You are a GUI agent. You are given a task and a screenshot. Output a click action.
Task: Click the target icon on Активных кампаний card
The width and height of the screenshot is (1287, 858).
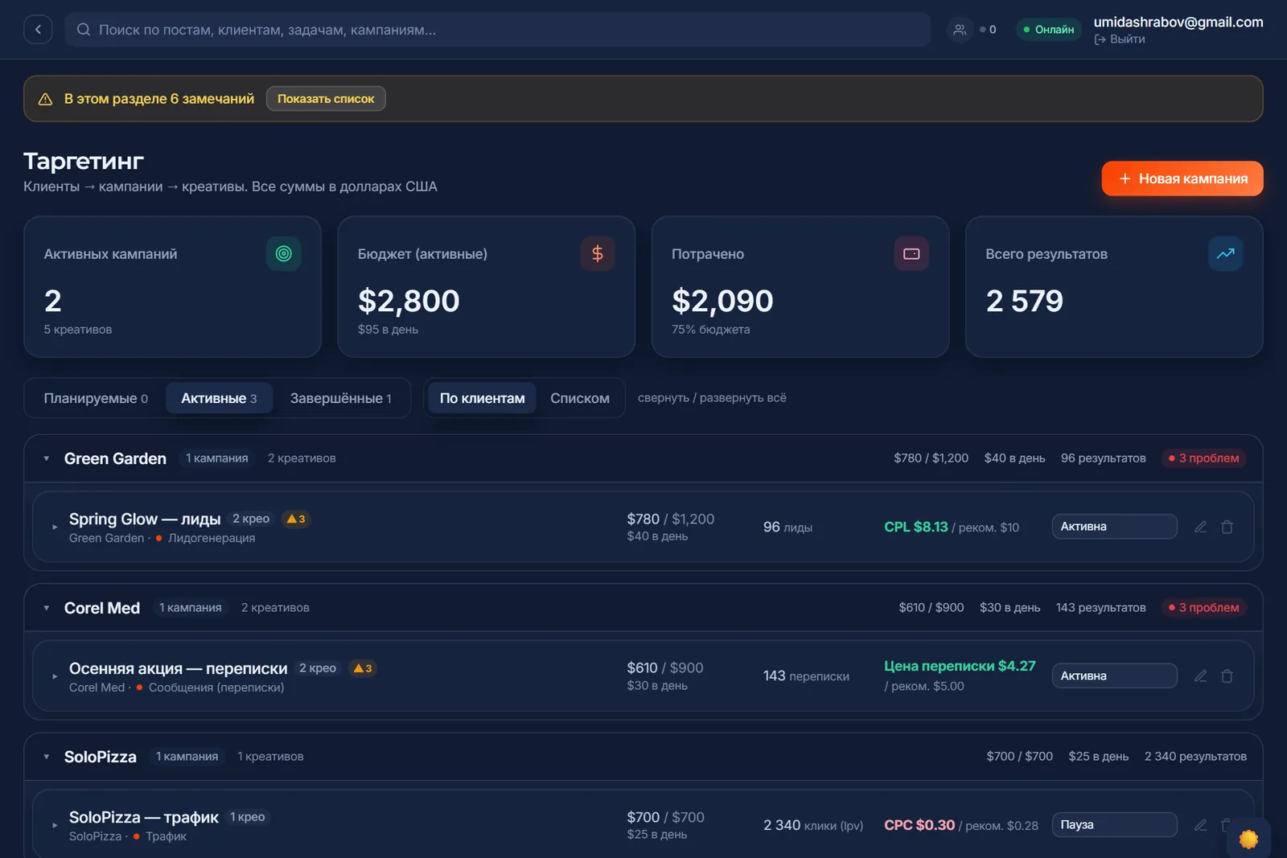[x=283, y=253]
